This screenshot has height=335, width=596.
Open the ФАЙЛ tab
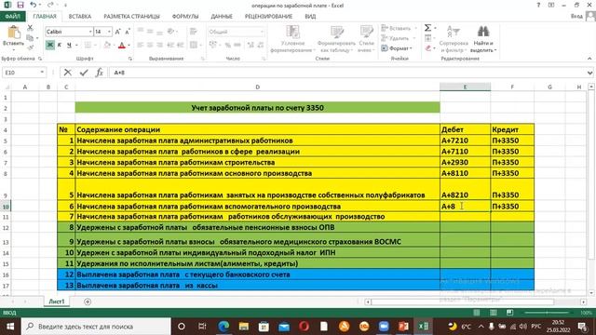pyautogui.click(x=12, y=17)
